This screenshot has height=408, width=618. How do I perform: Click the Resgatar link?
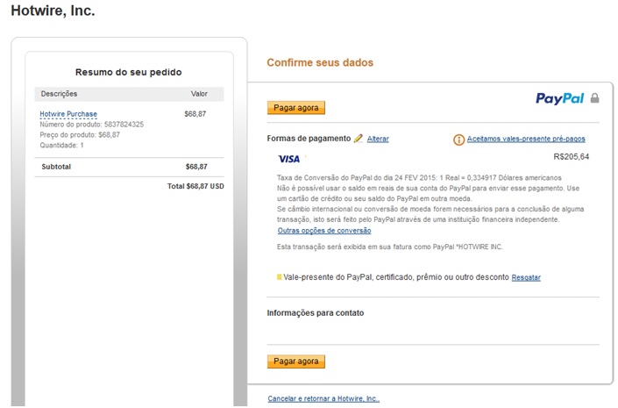click(526, 277)
